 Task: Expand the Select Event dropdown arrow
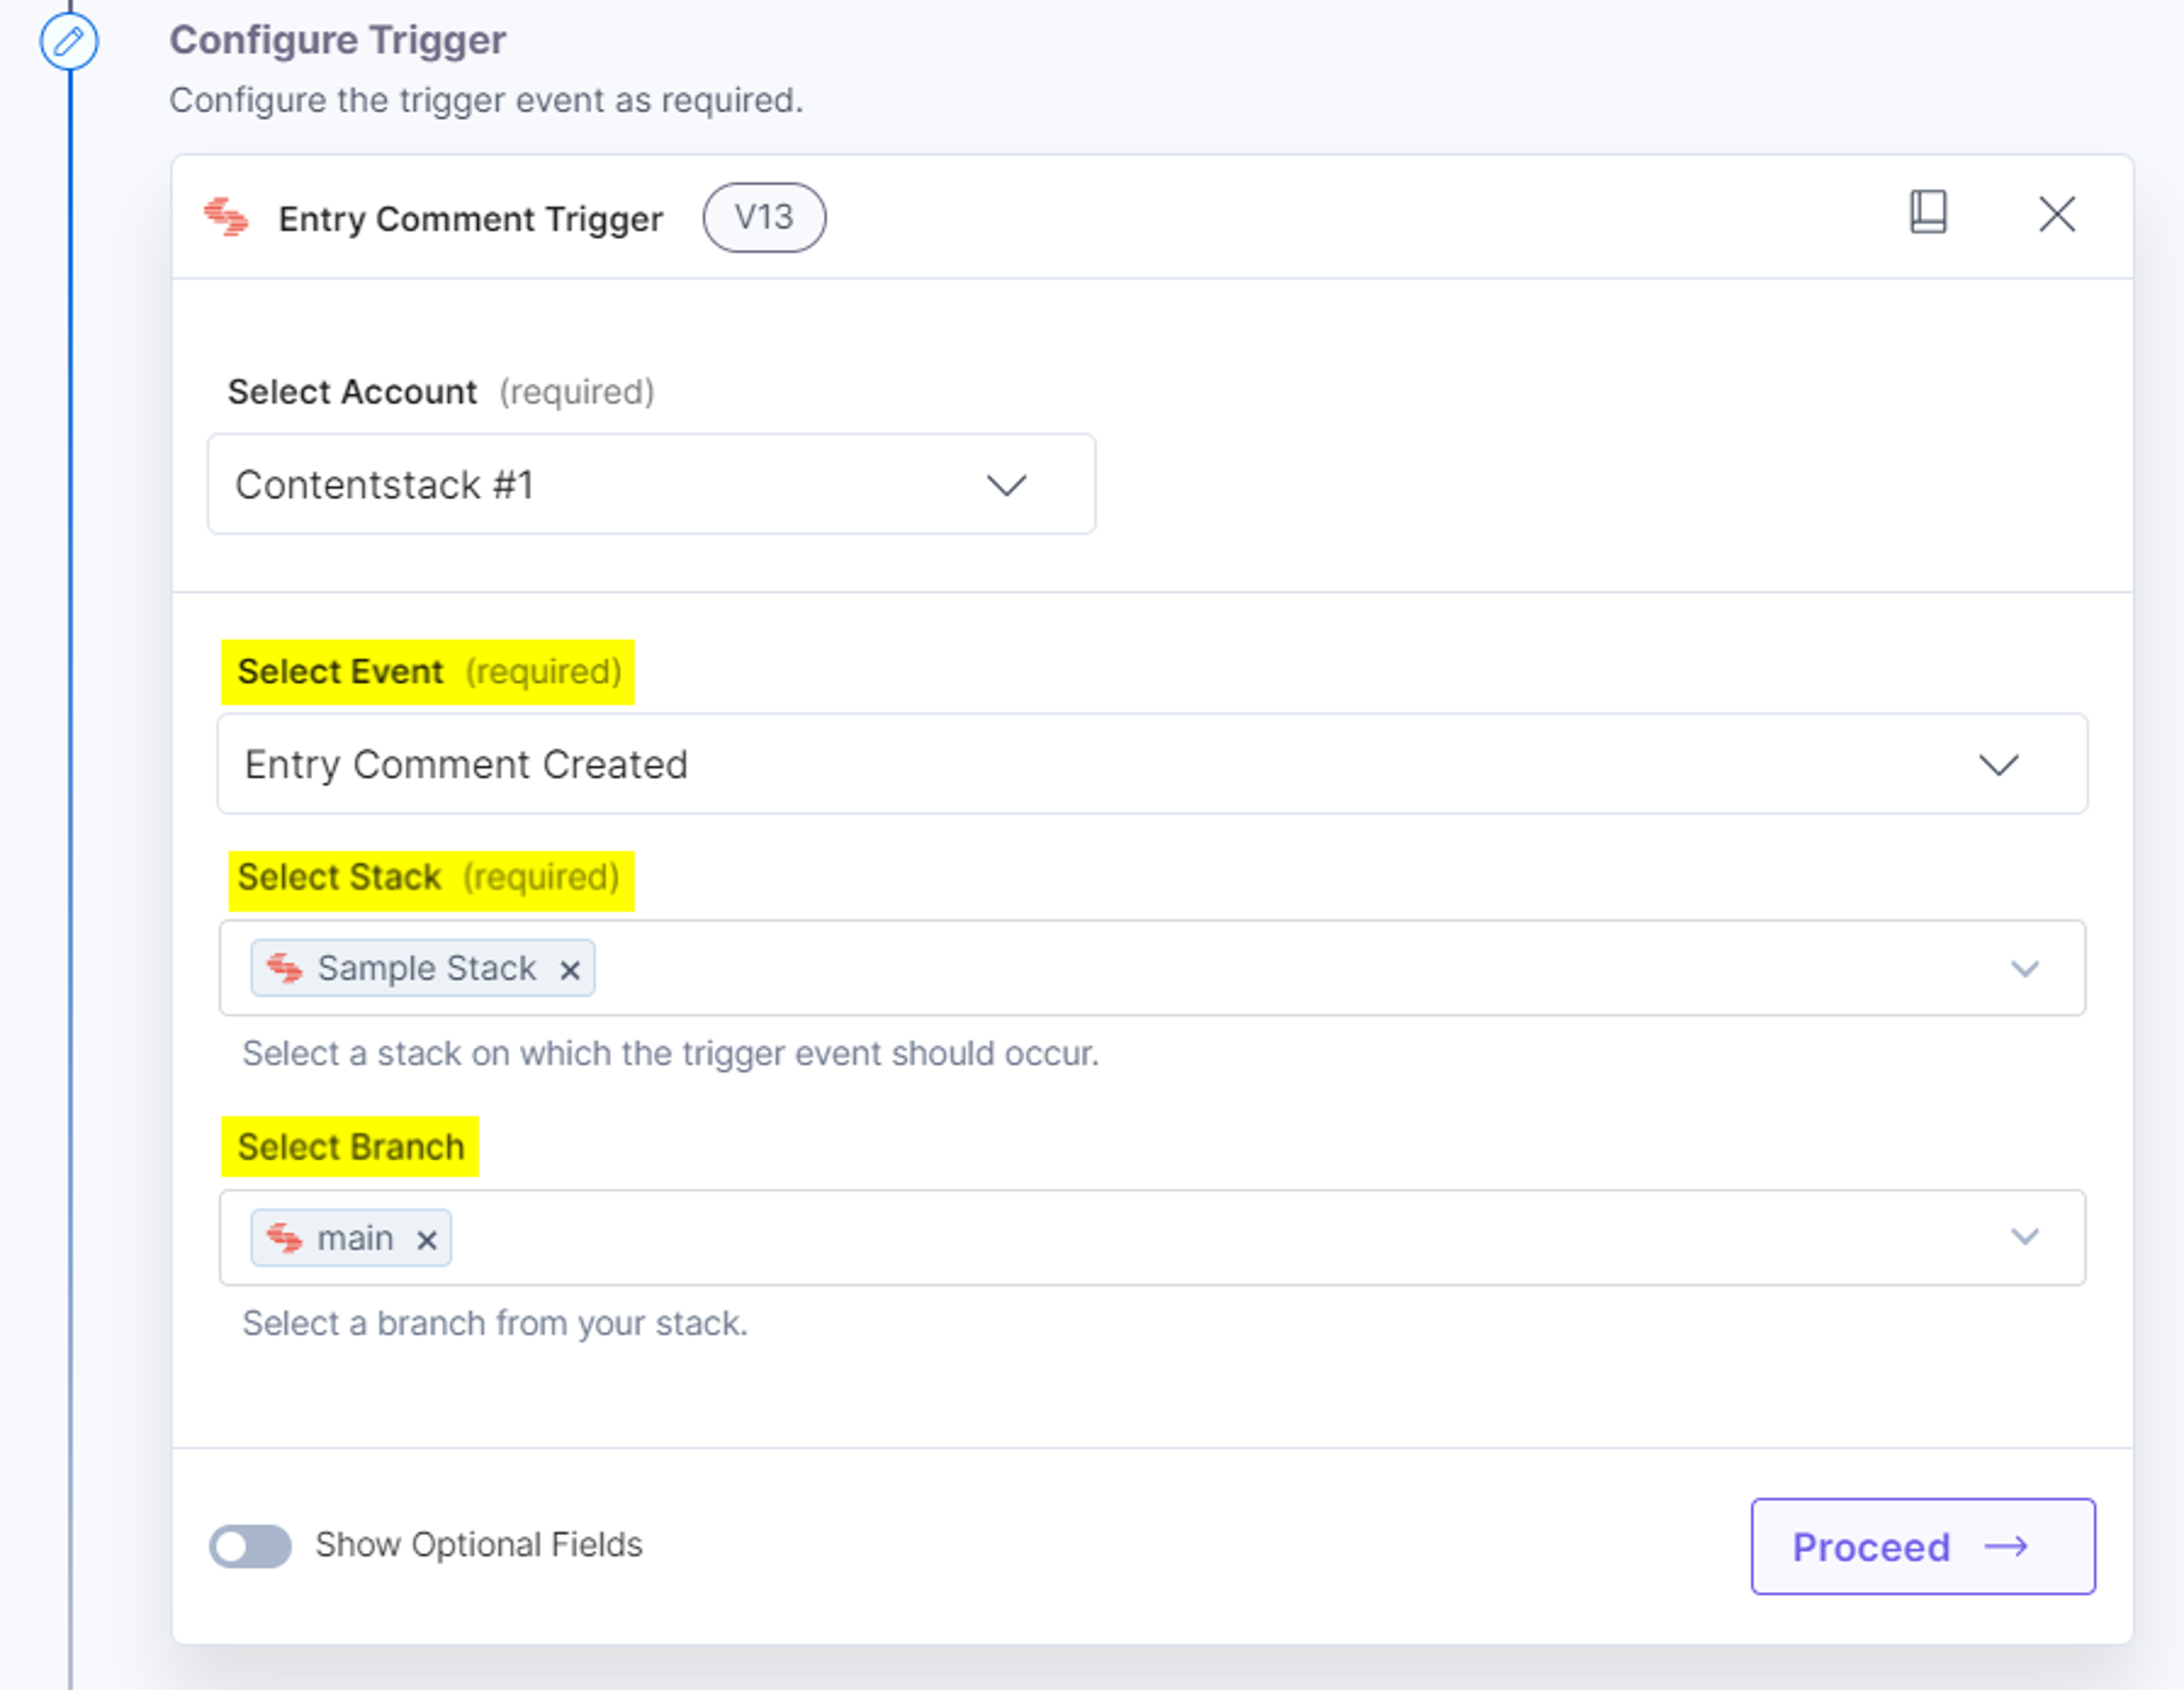coord(1999,765)
